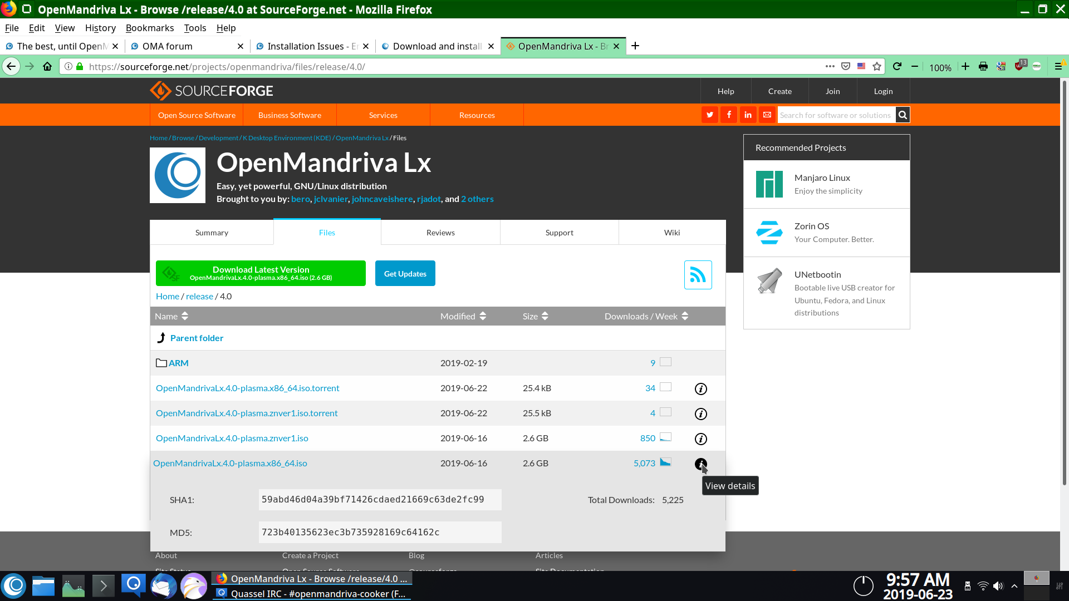The image size is (1069, 601).
Task: Open the release breadcrumb link
Action: click(x=199, y=296)
